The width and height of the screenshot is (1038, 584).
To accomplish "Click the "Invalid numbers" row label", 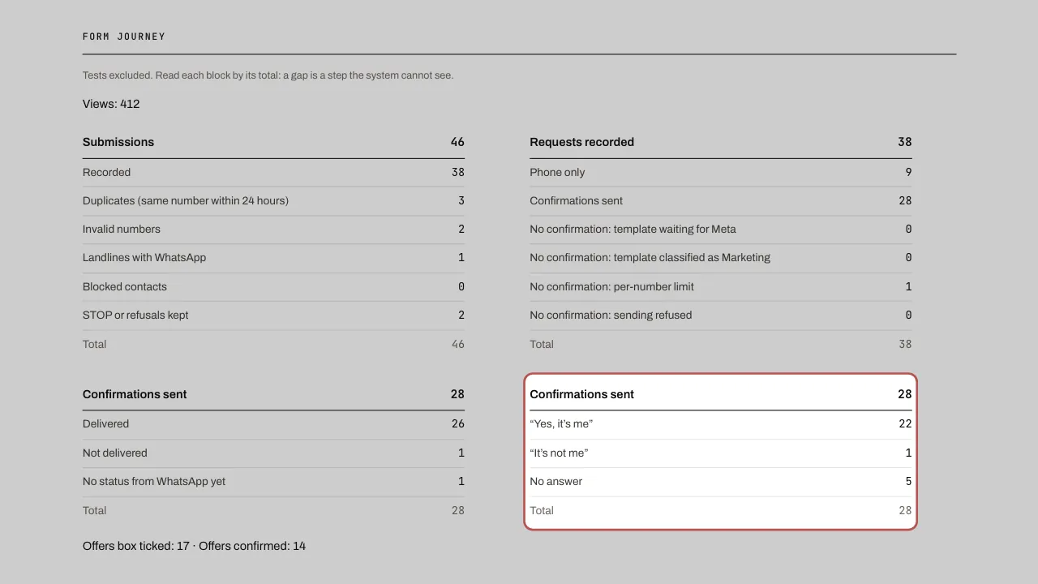I will [x=122, y=229].
